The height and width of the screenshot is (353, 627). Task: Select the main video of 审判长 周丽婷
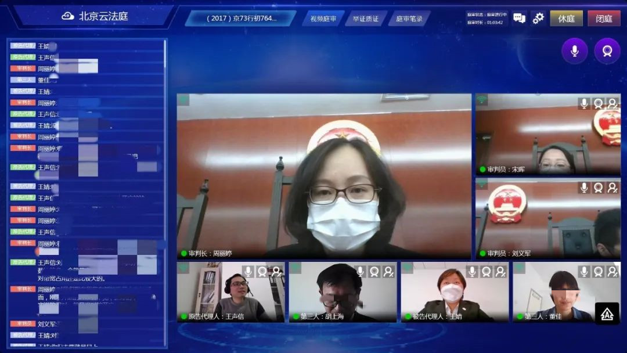point(324,176)
